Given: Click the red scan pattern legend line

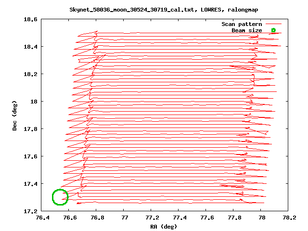Looking at the screenshot, I should click(x=274, y=24).
